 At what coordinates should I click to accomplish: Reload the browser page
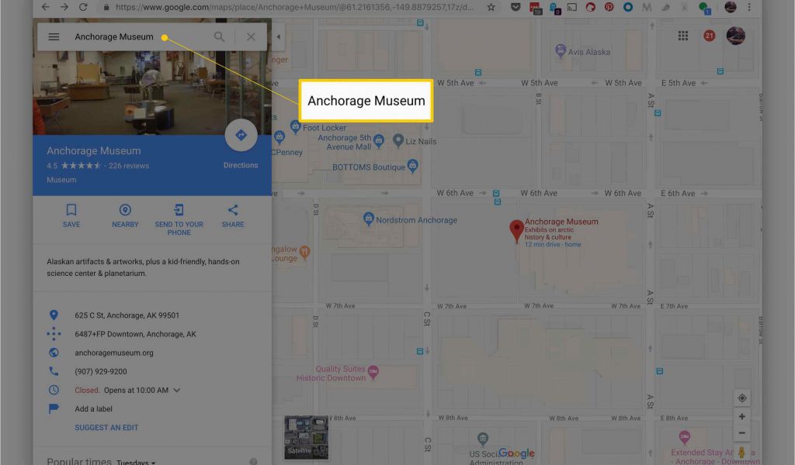click(84, 7)
